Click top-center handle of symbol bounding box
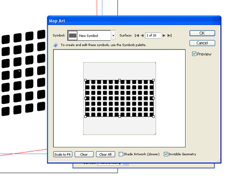227x176 pixels. (119, 80)
